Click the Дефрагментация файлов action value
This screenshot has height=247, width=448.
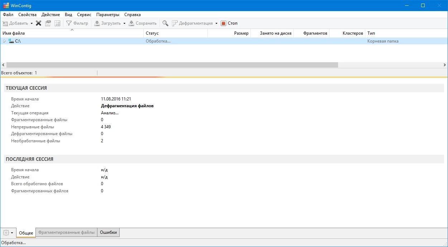click(127, 106)
